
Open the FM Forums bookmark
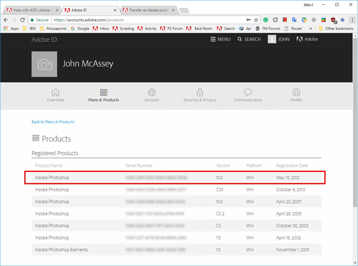(268, 29)
